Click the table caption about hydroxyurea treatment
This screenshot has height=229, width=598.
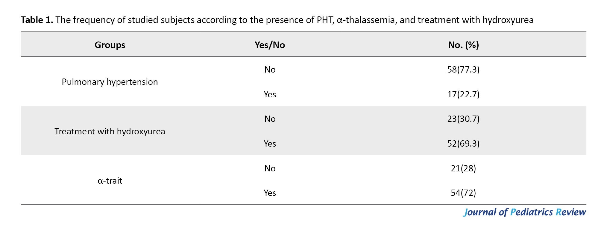(x=294, y=20)
